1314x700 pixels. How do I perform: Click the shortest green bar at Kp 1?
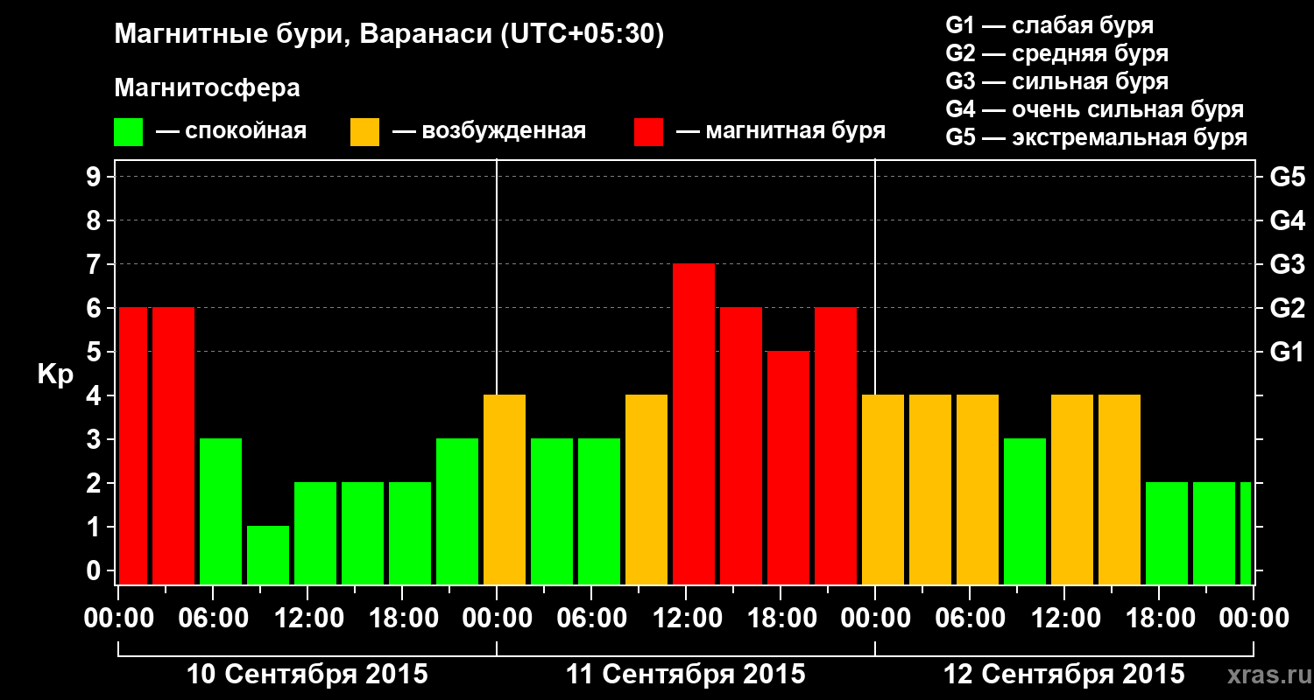pos(268,555)
